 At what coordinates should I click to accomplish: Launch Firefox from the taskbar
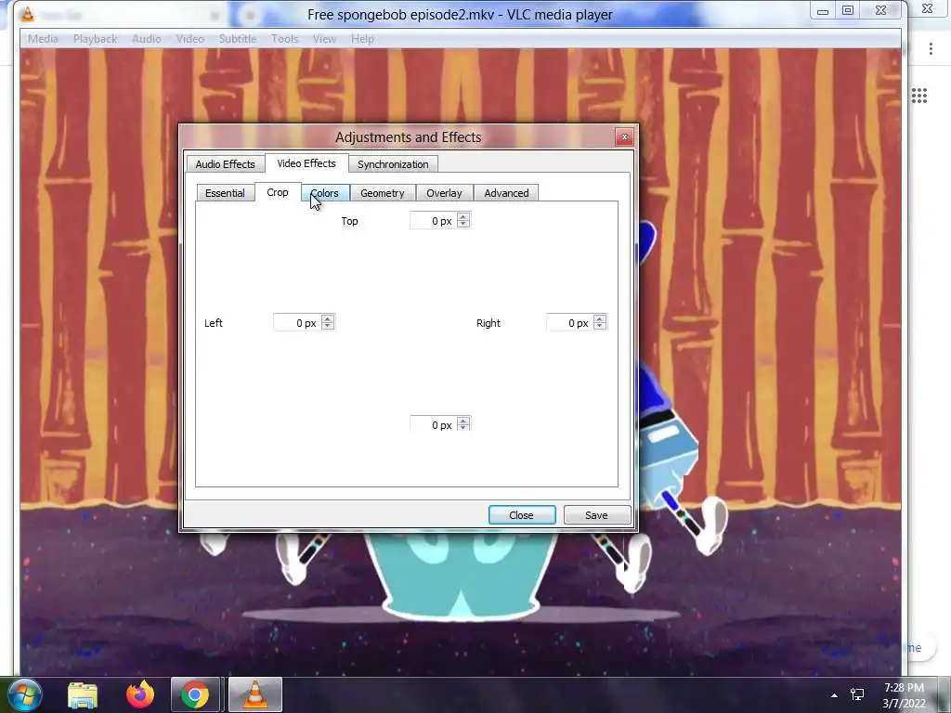(140, 694)
